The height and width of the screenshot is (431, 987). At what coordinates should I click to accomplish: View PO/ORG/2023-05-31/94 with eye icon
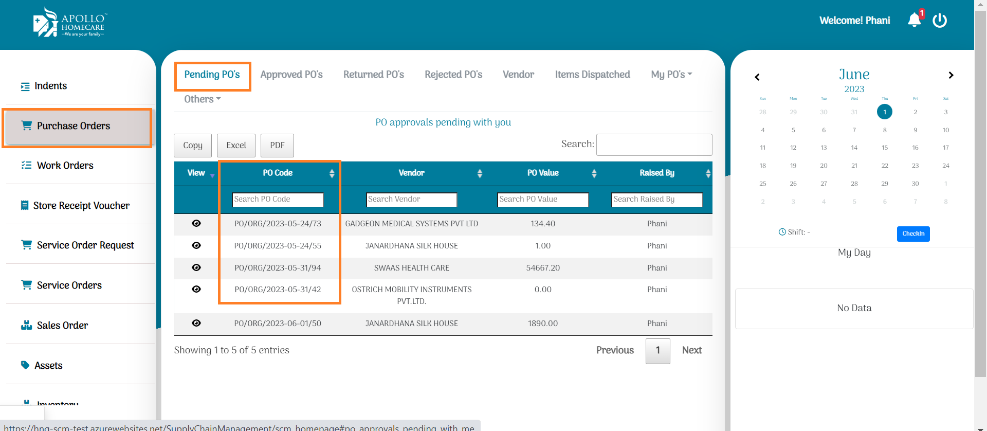[196, 267]
